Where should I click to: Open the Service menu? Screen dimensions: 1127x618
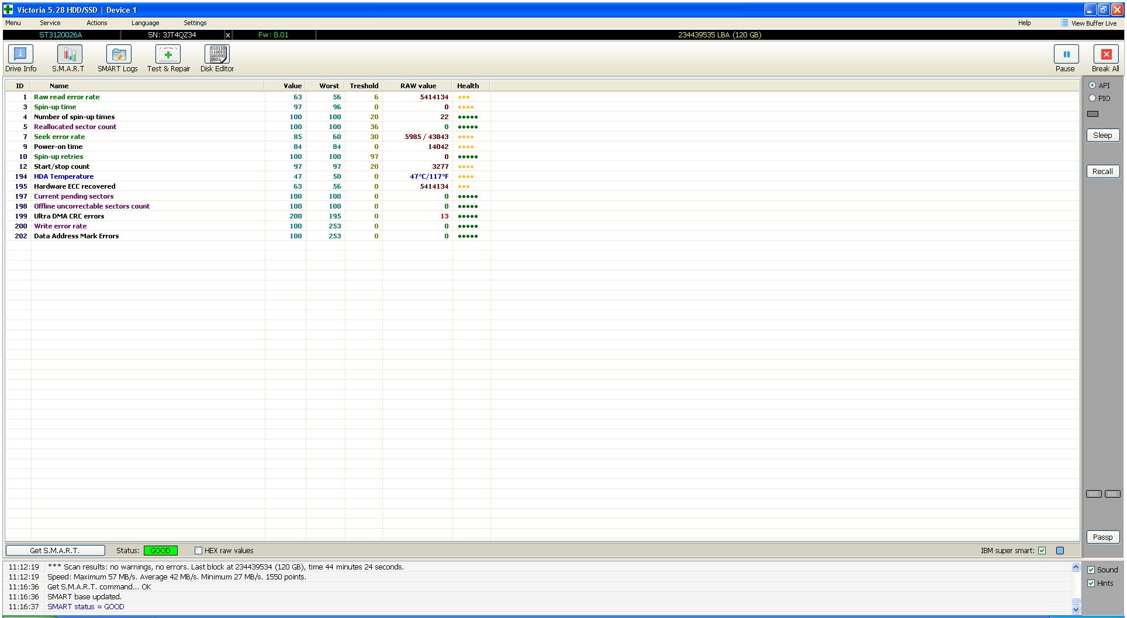click(50, 23)
